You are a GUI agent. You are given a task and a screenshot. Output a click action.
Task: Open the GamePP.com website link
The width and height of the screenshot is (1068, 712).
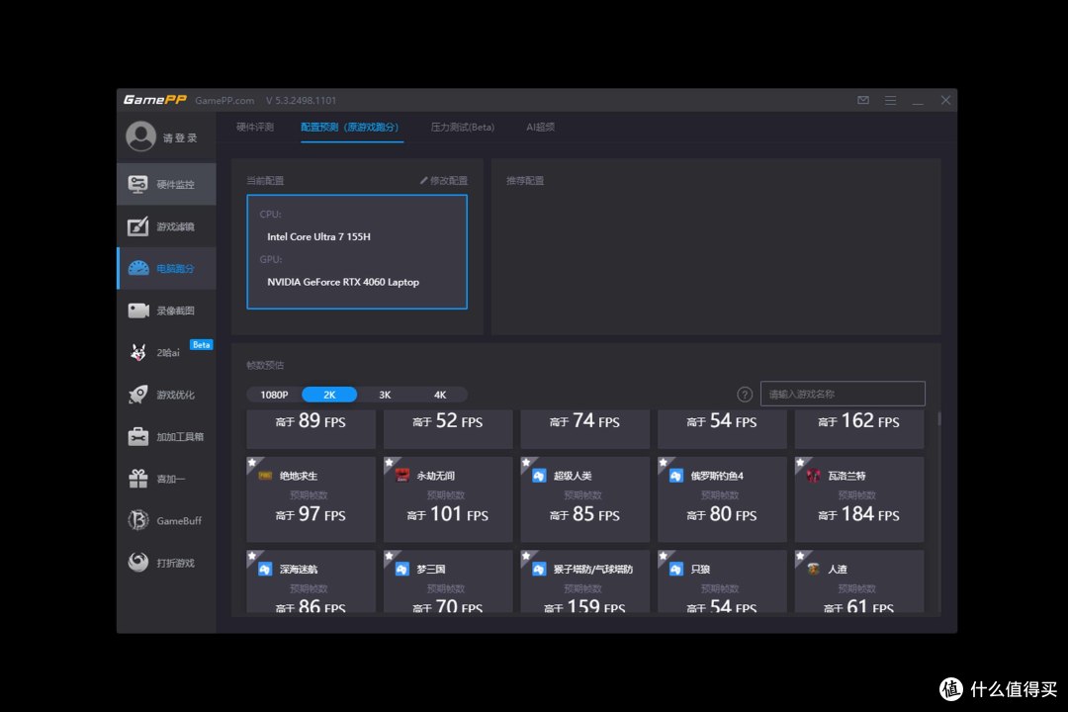pos(224,101)
